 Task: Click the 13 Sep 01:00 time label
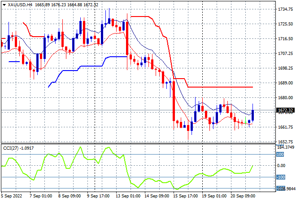pos(128,196)
